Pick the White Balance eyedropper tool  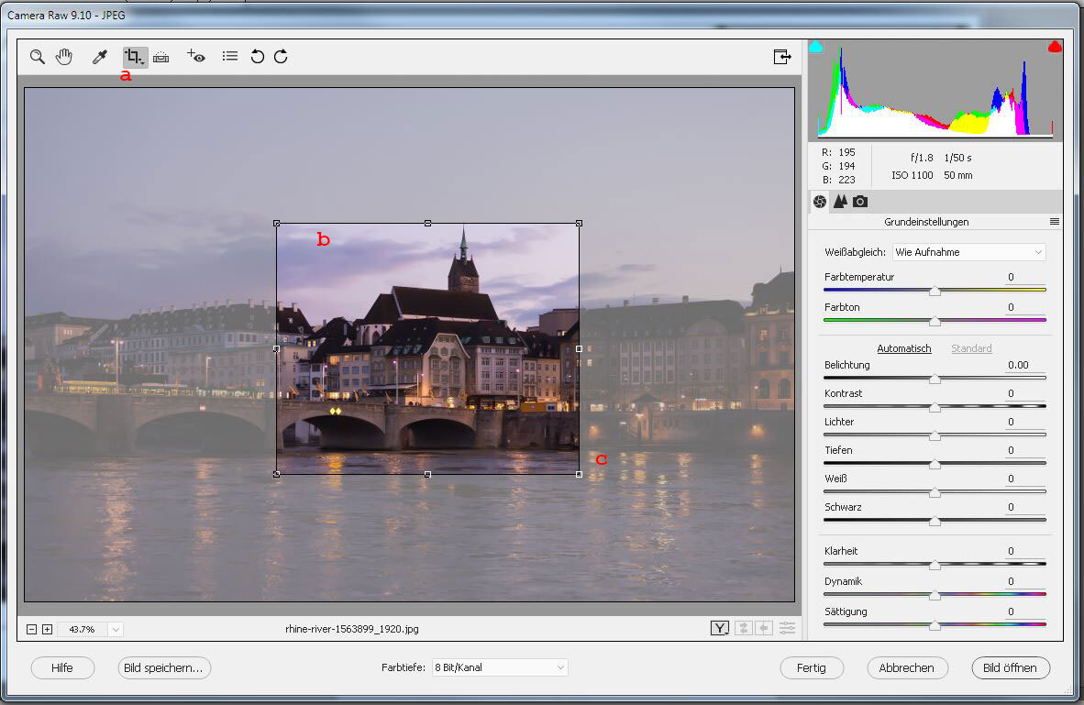tap(100, 57)
